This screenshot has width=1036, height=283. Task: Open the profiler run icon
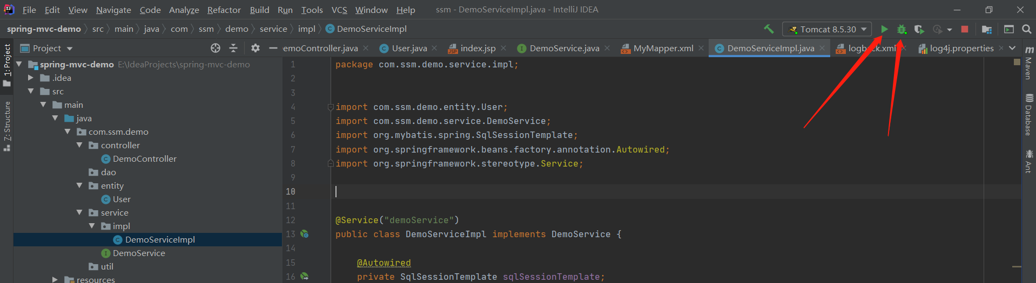[938, 29]
